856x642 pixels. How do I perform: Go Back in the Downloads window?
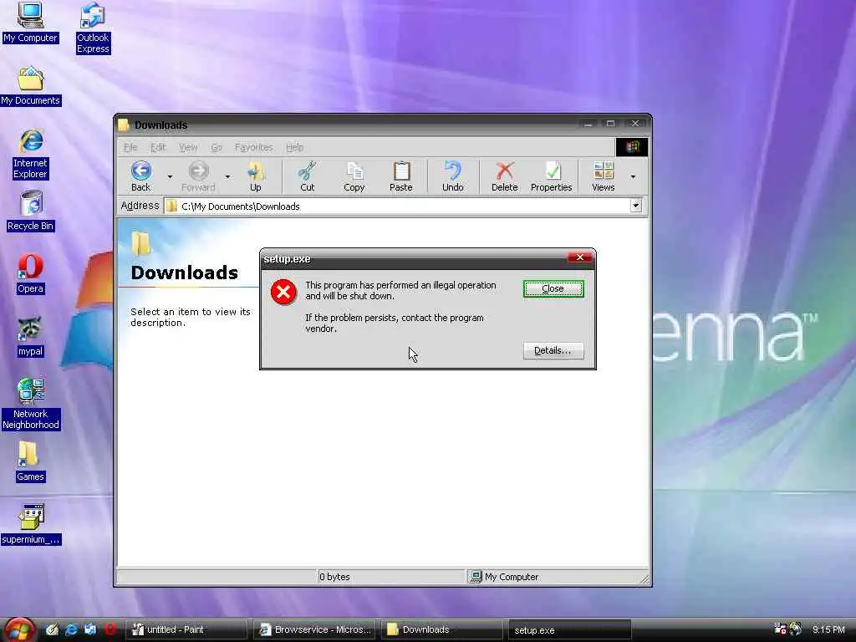click(140, 176)
